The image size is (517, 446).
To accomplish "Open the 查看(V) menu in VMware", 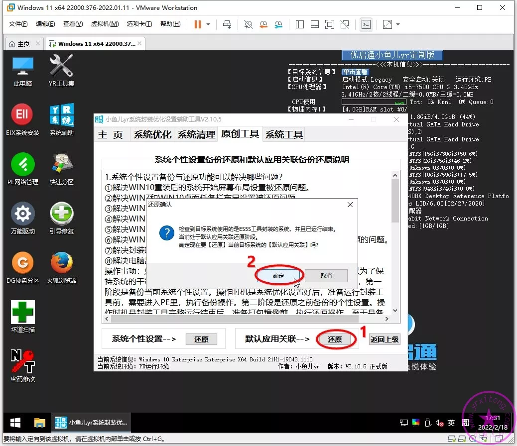I will click(x=73, y=24).
